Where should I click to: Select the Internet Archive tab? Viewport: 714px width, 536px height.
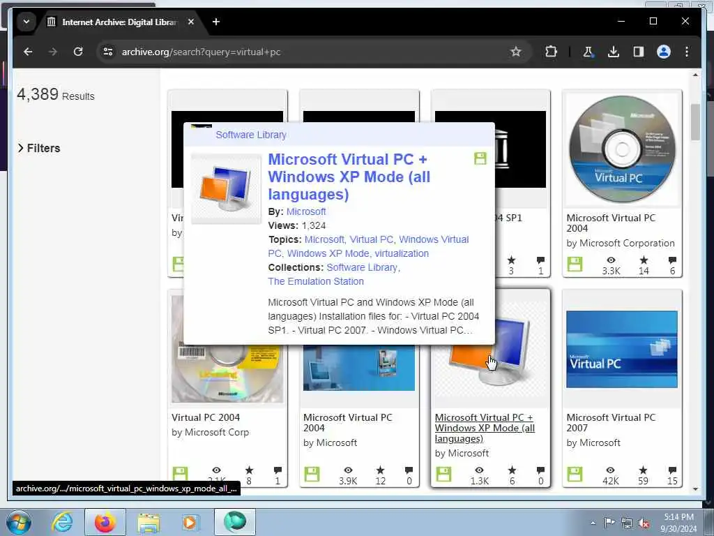click(x=119, y=22)
